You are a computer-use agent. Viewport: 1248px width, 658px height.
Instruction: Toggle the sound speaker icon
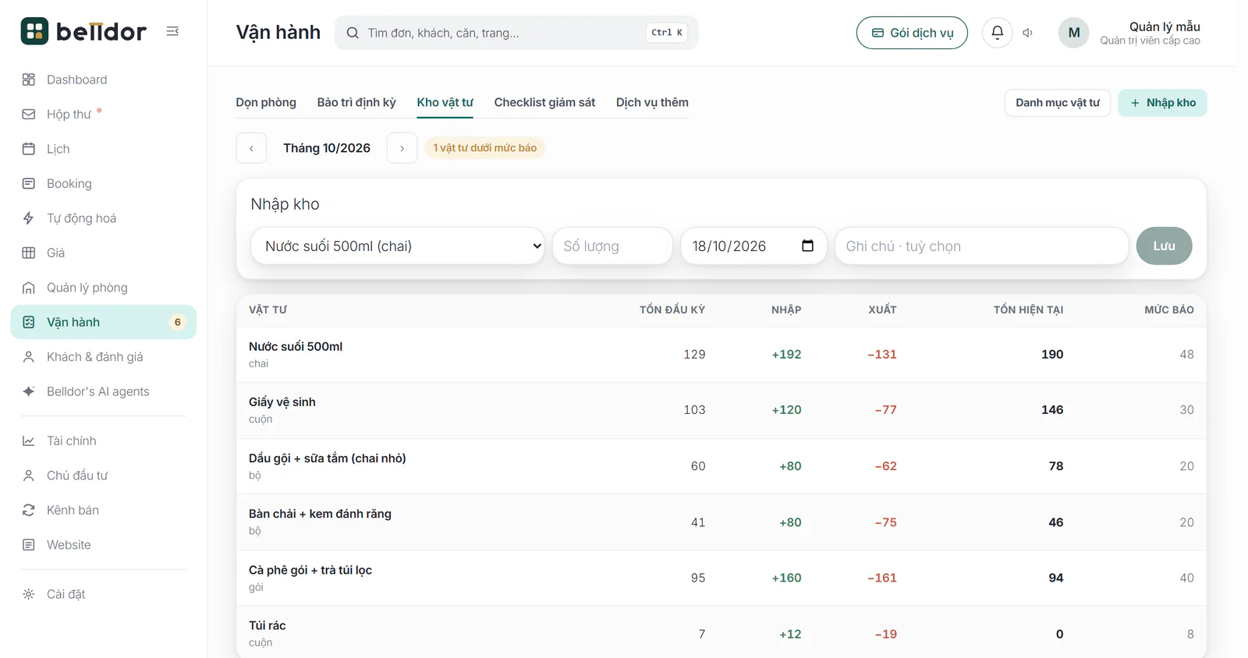(1028, 33)
